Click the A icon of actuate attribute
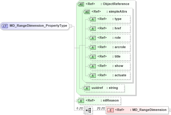The image size is (171, 115). [93, 75]
